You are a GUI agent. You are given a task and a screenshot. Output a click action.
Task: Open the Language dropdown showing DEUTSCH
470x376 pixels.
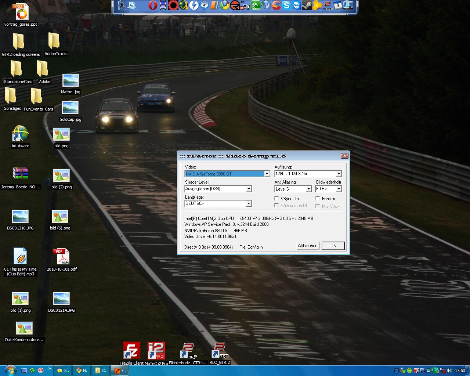(x=249, y=203)
